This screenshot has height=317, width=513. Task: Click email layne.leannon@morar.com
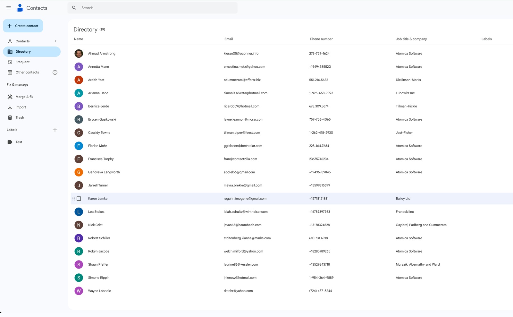pyautogui.click(x=243, y=119)
